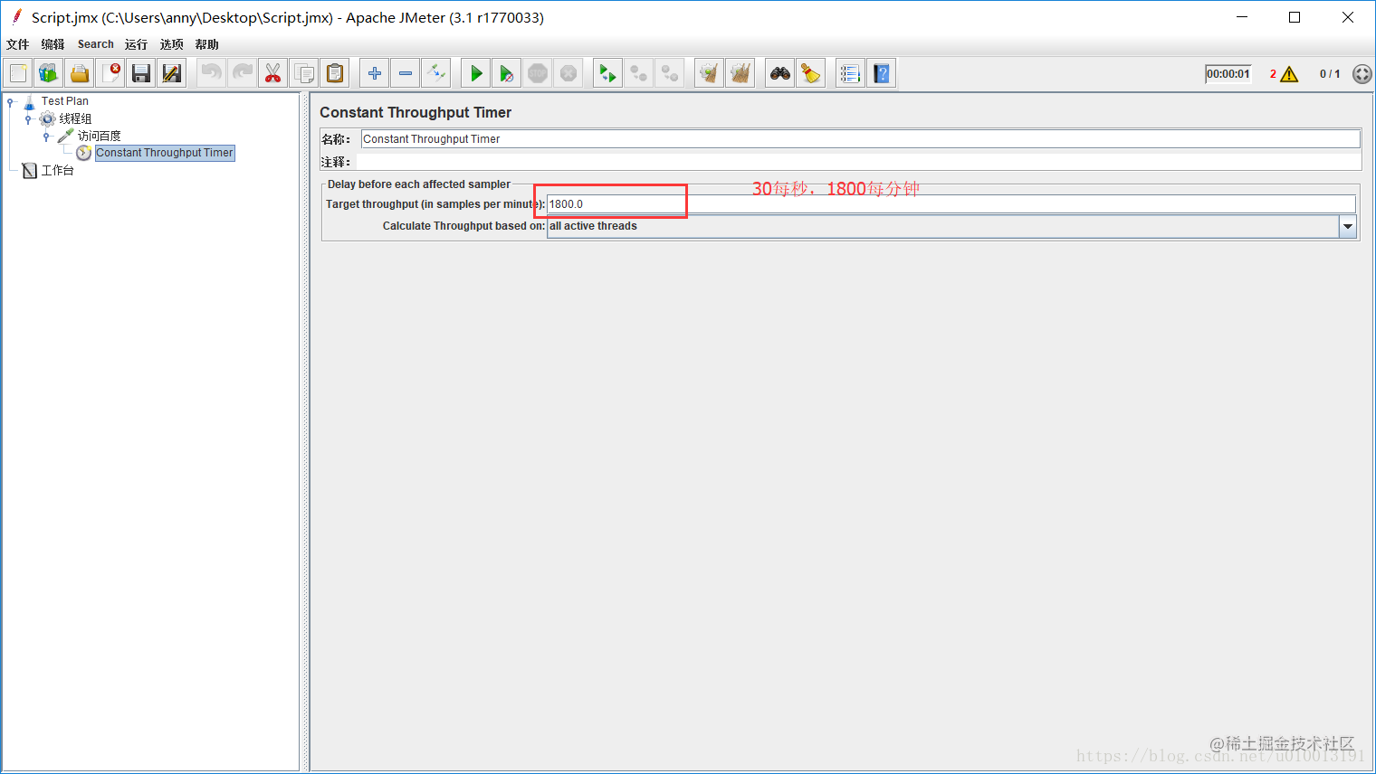Screen dimensions: 1376x774
Task: Select the 工作台 workbench node
Action: click(x=57, y=170)
